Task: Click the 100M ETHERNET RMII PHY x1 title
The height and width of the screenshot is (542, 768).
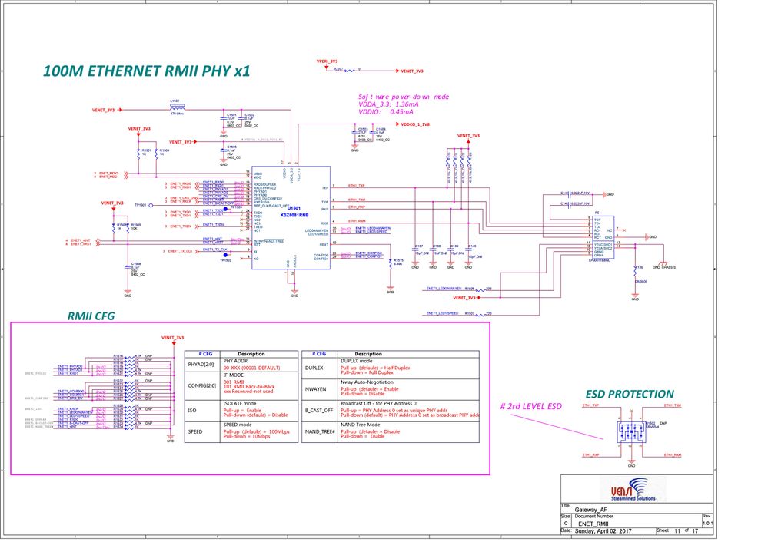Action: [146, 71]
